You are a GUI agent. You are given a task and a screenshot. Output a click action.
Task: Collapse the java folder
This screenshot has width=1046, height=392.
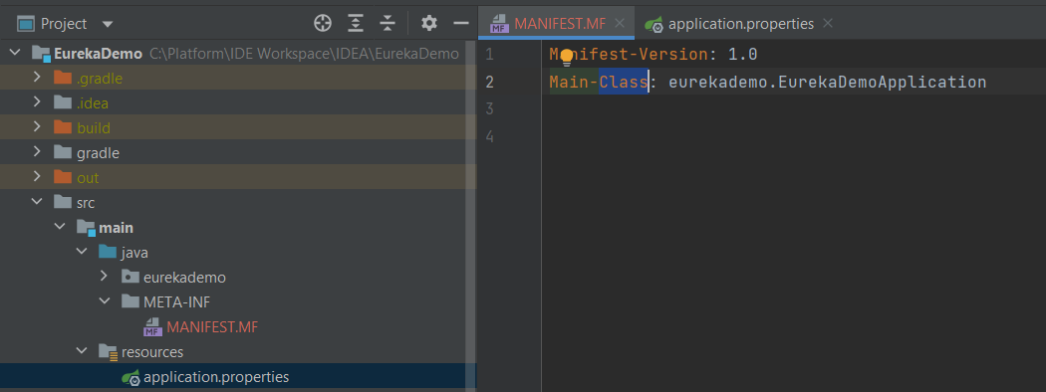[82, 252]
